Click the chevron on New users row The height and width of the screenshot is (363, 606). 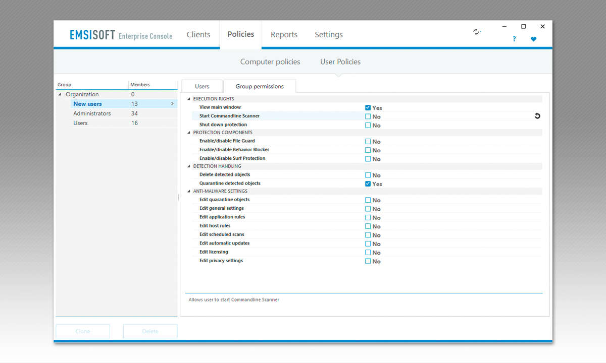(172, 104)
